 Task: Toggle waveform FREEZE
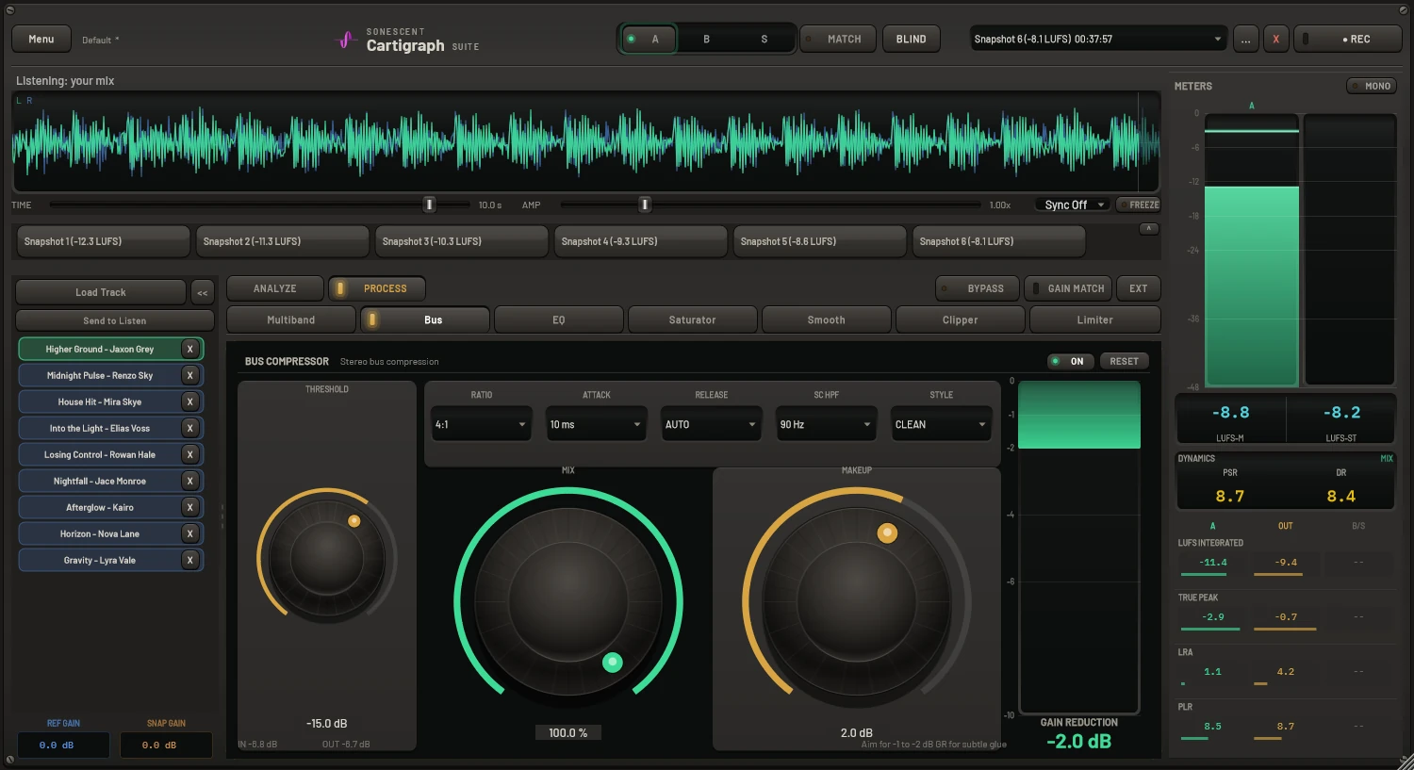tap(1138, 205)
